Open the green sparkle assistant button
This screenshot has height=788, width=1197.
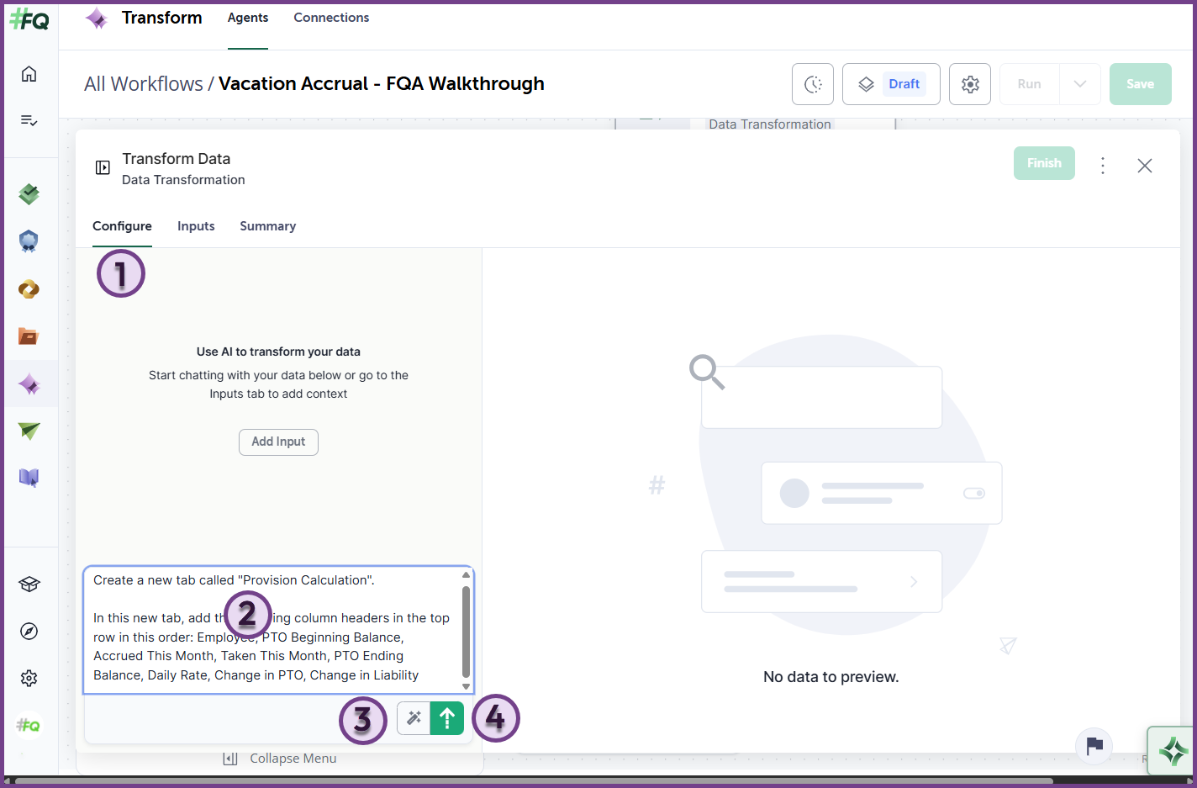point(1172,750)
